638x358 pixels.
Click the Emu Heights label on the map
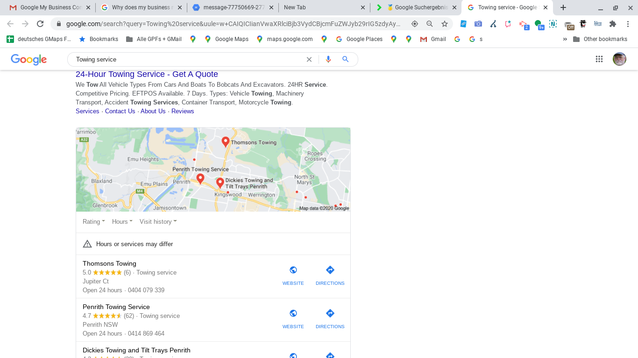(x=143, y=159)
